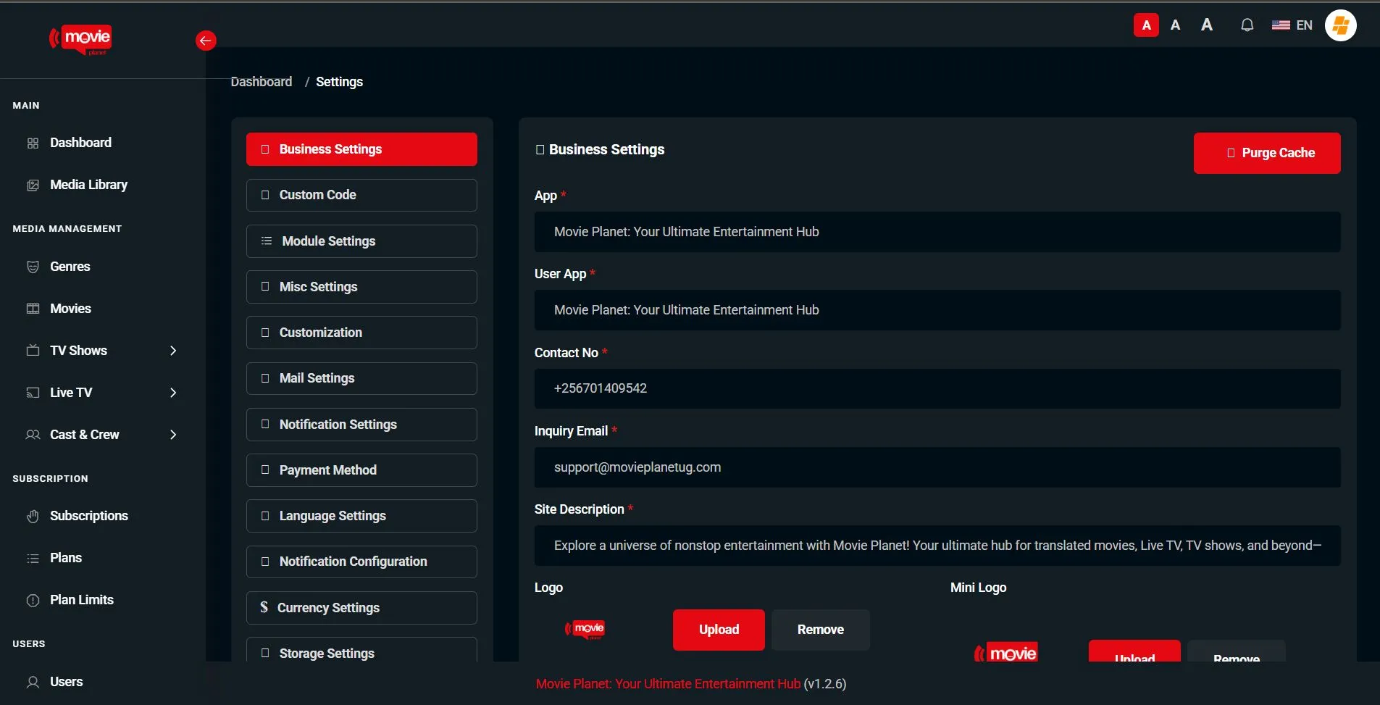Open the Genres page
This screenshot has width=1380, height=705.
click(x=70, y=267)
